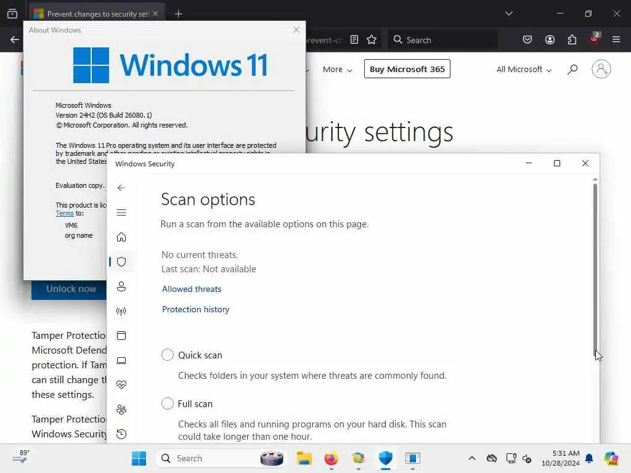Click sign-in account avatar on page
This screenshot has height=473, width=631.
coord(601,69)
